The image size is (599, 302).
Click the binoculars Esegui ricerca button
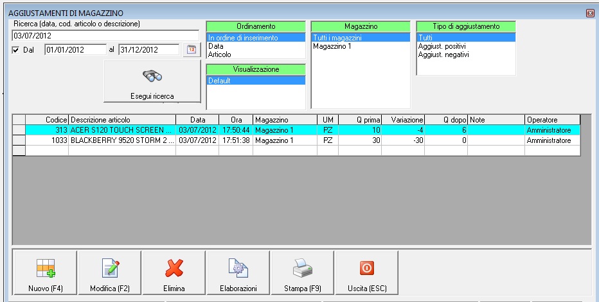[x=152, y=81]
